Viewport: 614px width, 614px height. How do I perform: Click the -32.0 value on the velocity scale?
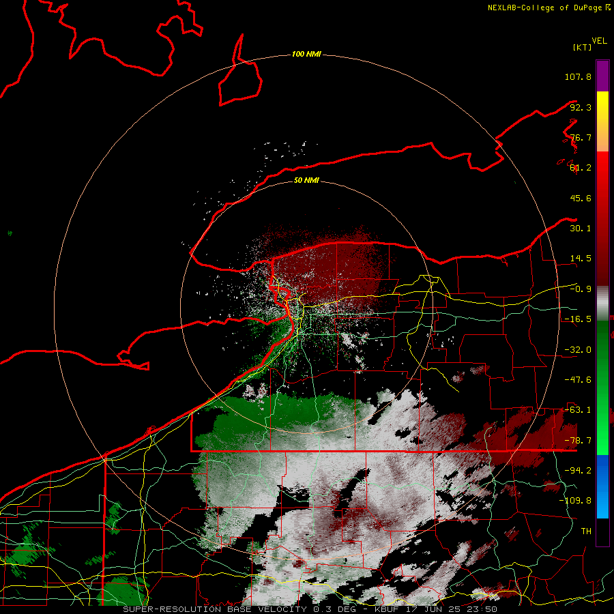578,350
